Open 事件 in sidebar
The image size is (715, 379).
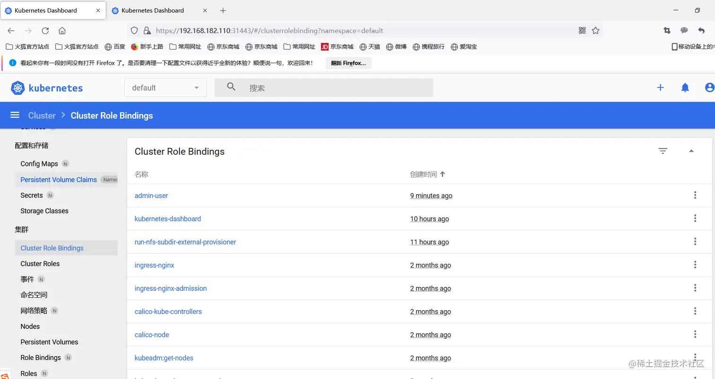pos(27,279)
